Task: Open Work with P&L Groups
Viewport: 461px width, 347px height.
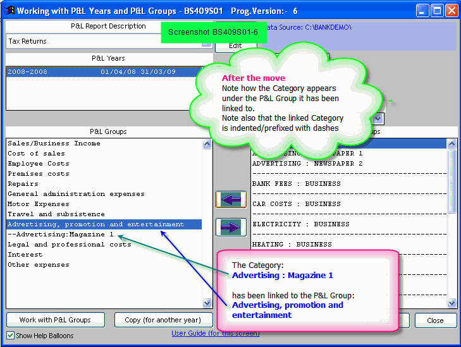Action: tap(54, 320)
